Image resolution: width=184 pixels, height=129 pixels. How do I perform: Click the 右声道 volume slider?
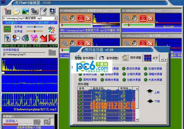click(35, 27)
